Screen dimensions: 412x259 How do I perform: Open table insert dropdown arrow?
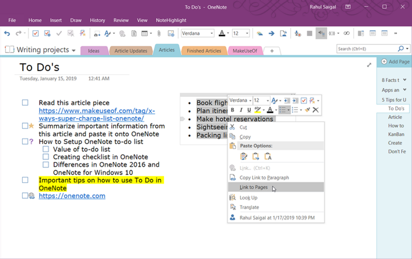pos(151,33)
